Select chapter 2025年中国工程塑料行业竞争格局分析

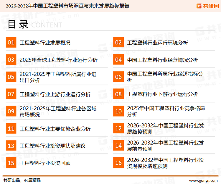166,111
